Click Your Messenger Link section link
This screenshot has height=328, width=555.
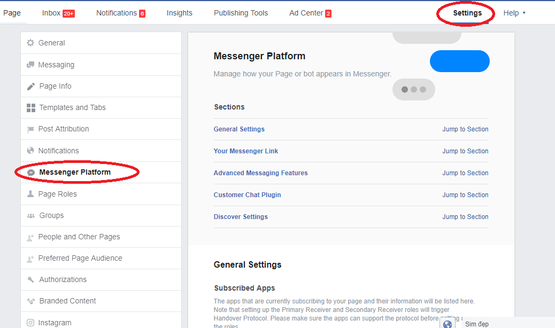pyautogui.click(x=246, y=151)
